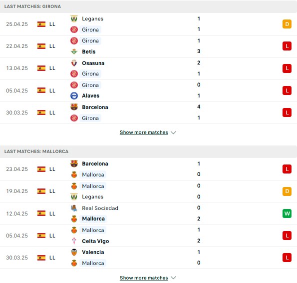Click the Real Sociedad crest icon
This screenshot has width=297, height=283.
tap(74, 208)
